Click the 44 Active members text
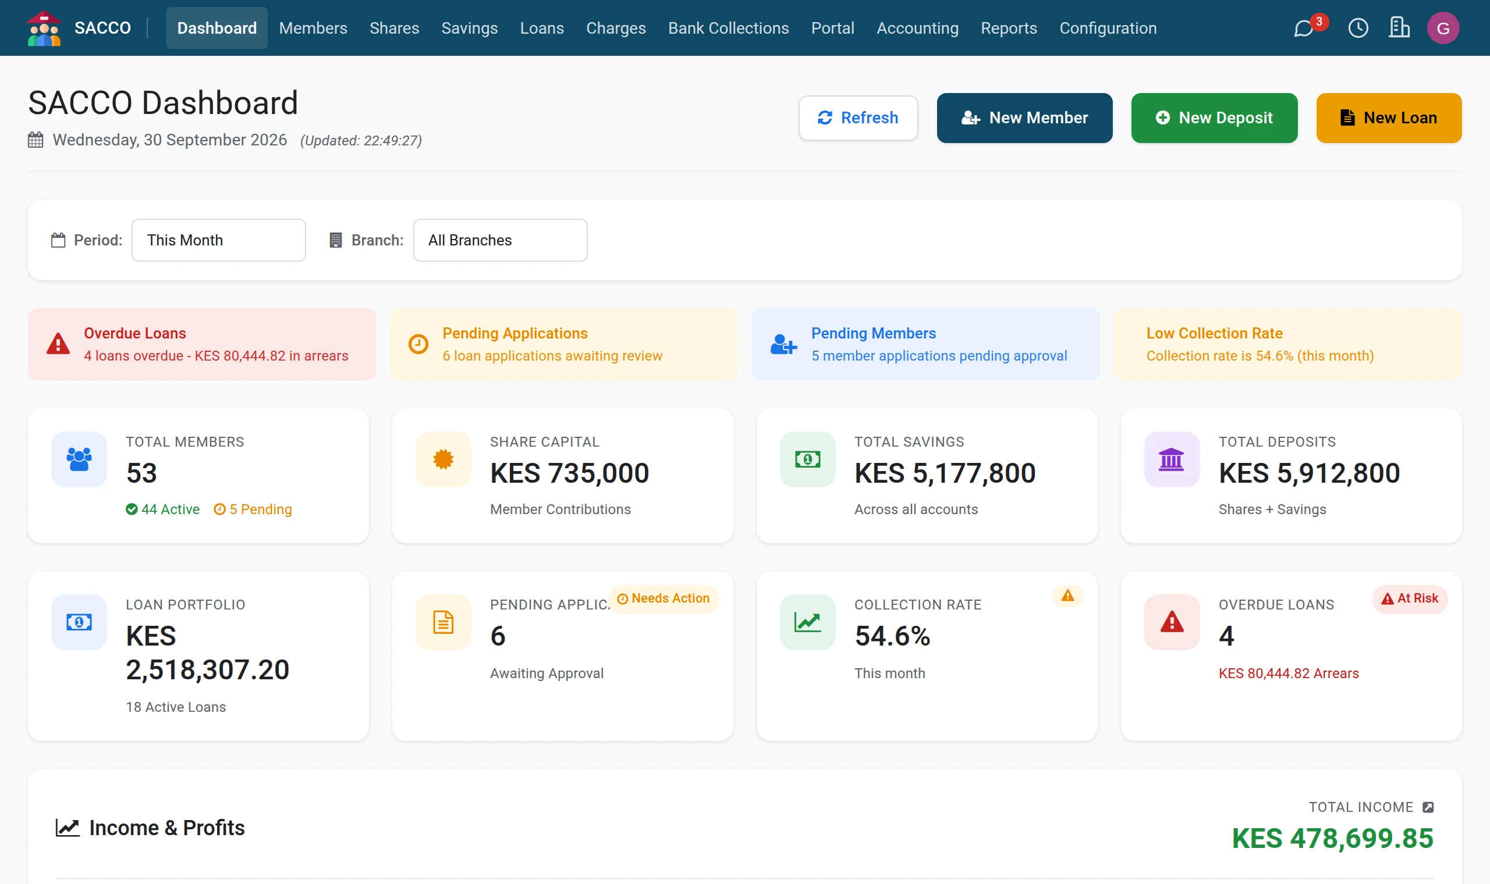 point(163,509)
